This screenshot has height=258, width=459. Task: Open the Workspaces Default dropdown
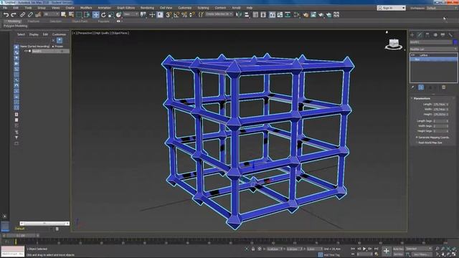pyautogui.click(x=442, y=8)
